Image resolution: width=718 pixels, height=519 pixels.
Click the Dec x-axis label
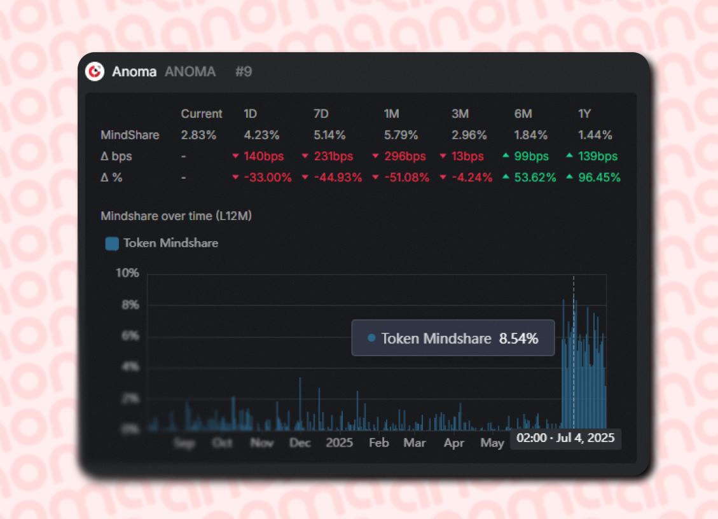(x=300, y=443)
